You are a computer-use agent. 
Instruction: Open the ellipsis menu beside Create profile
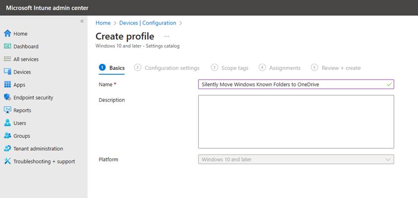click(x=167, y=37)
